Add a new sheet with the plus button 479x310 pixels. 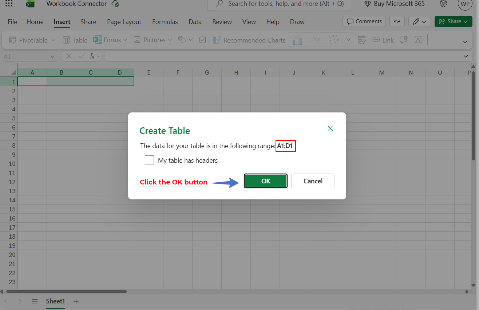coord(76,301)
